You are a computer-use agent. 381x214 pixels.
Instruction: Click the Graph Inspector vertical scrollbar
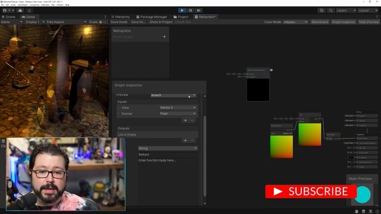pos(205,156)
